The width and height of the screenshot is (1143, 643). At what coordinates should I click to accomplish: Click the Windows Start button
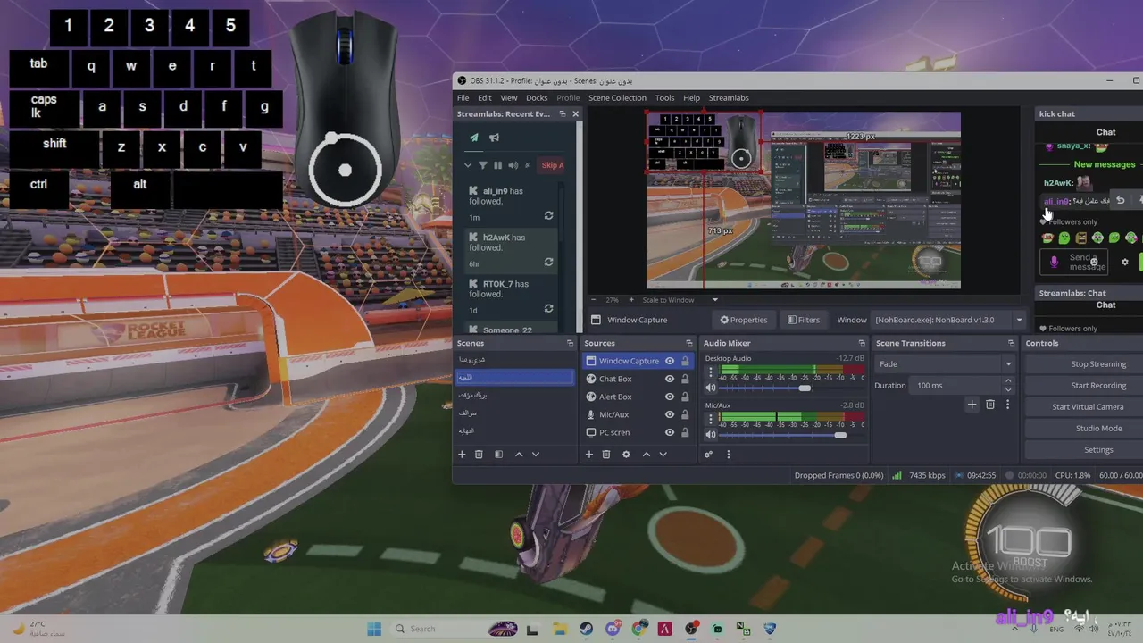374,629
